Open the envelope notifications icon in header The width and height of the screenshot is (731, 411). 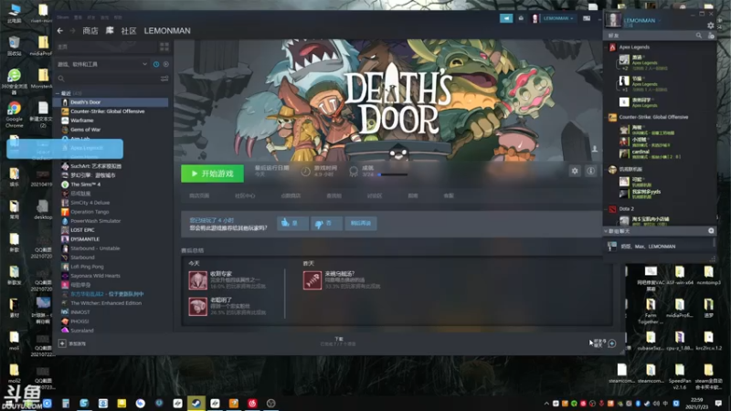(521, 18)
